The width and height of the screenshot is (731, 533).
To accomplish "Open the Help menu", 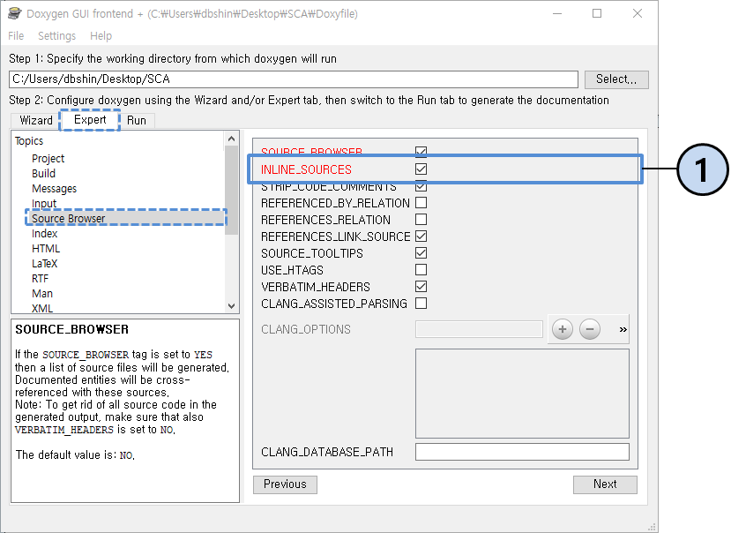I will pos(101,36).
